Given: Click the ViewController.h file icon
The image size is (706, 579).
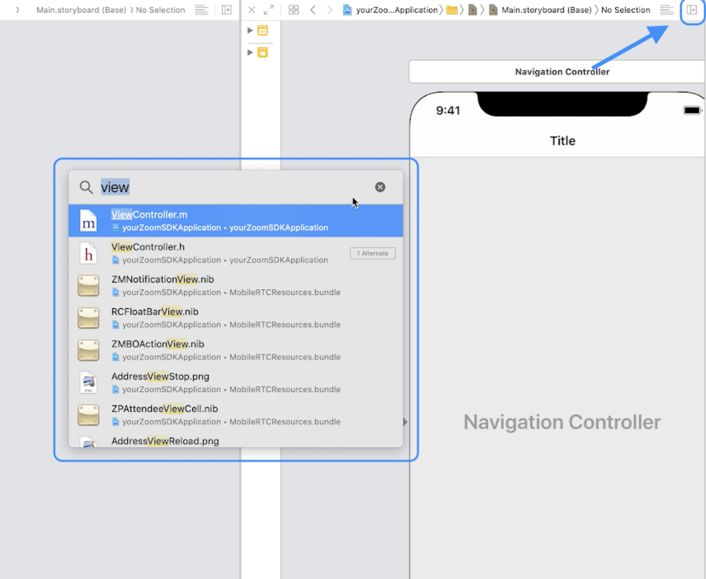Looking at the screenshot, I should tap(88, 253).
